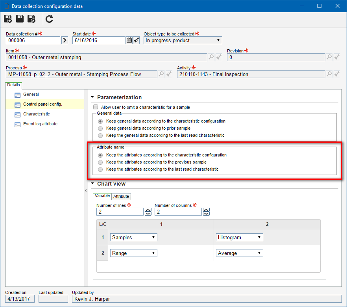Switch to the Attribute tab
This screenshot has width=347, height=307.
click(121, 196)
